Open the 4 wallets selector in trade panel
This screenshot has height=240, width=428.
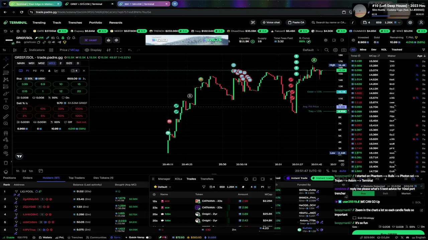tap(75, 71)
